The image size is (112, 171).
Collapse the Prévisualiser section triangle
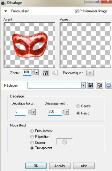click(x=6, y=11)
